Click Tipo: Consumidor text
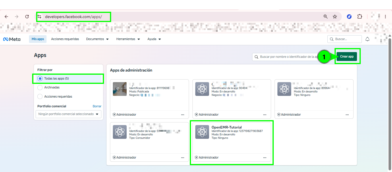The image size is (392, 172). tap(140, 138)
